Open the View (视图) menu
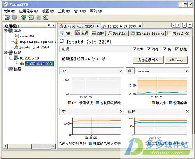The width and height of the screenshot is (195, 159). 48,11
